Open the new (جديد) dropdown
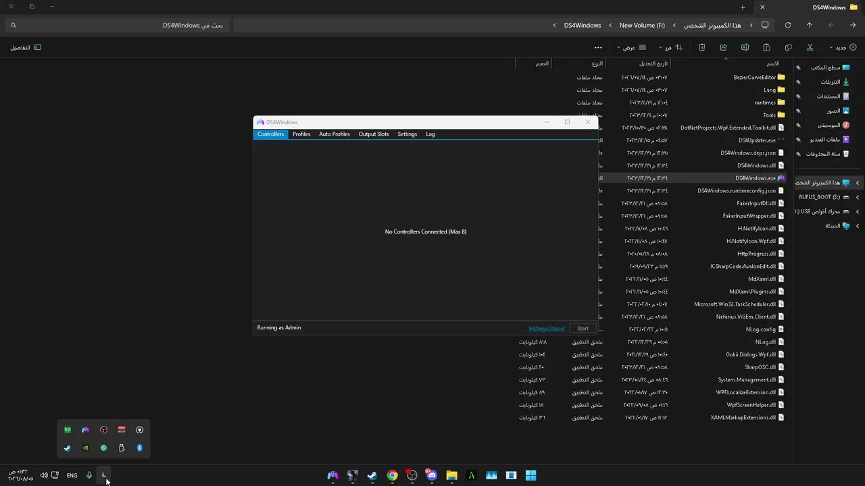 click(842, 47)
